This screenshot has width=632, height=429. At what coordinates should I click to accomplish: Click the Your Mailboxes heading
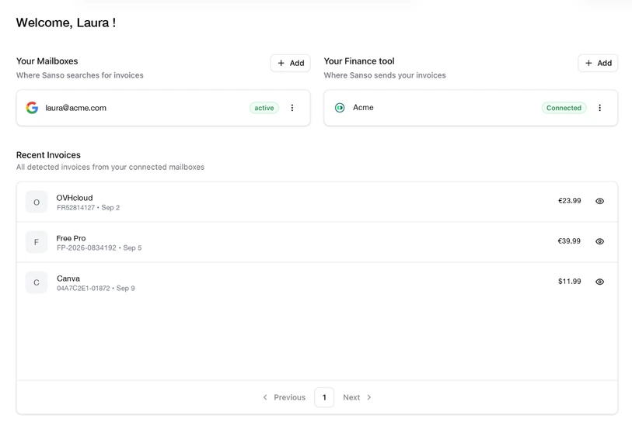click(47, 61)
